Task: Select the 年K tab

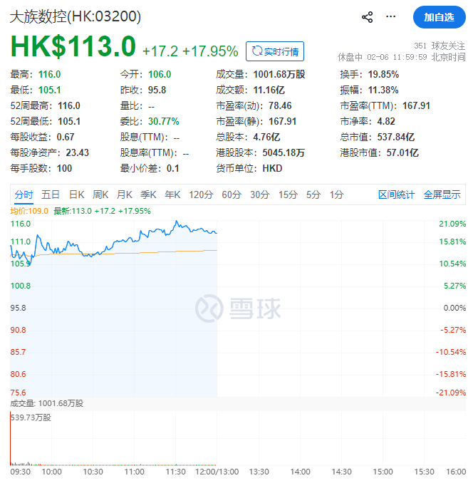Action: coord(172,194)
